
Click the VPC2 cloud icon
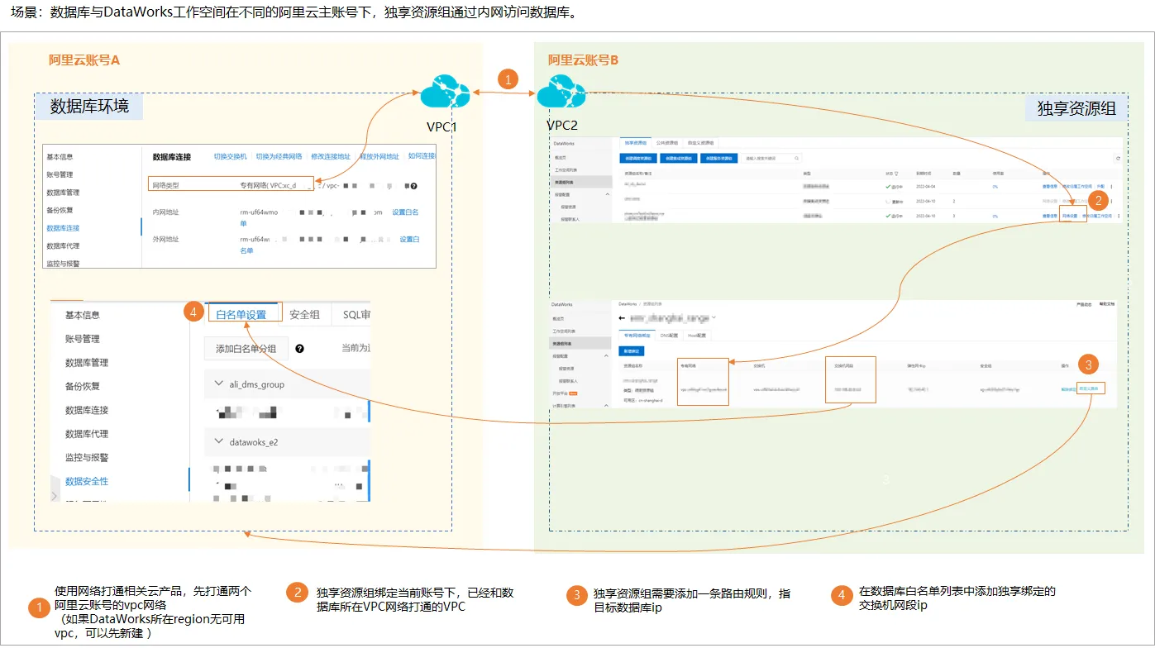tap(561, 91)
